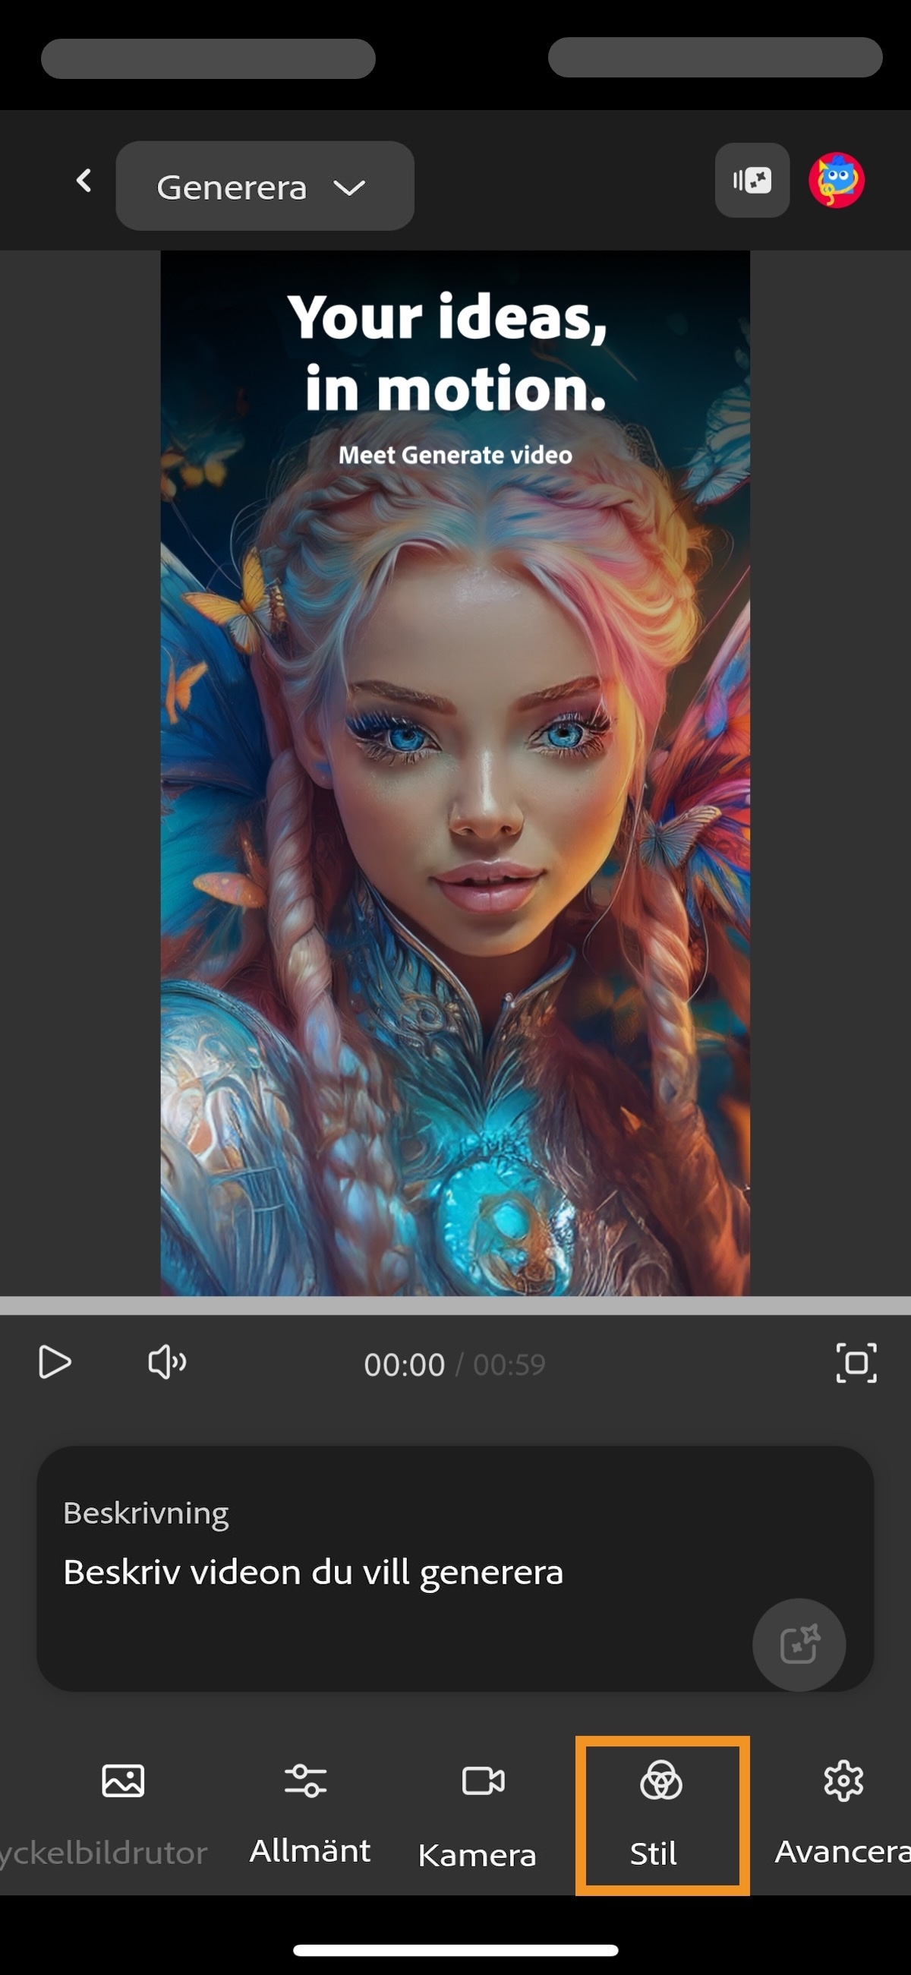Screen dimensions: 911x1975
Task: Select the Nyckelbildrutor image icon
Action: click(123, 1781)
